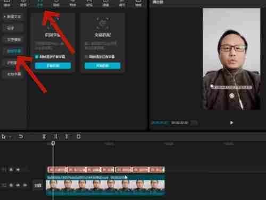Click the total duration timecode in player
The width and height of the screenshot is (266, 200).
[179, 123]
